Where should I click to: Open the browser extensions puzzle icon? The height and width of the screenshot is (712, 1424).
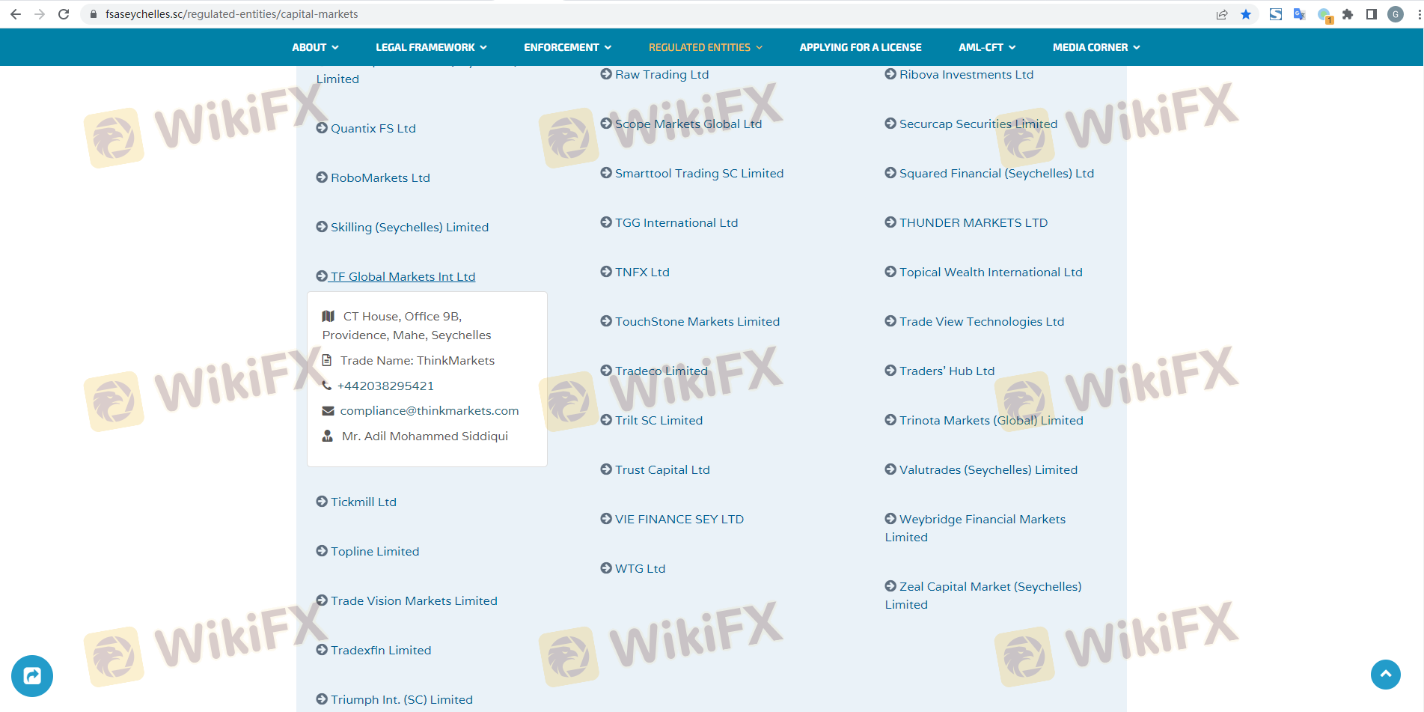tap(1348, 14)
